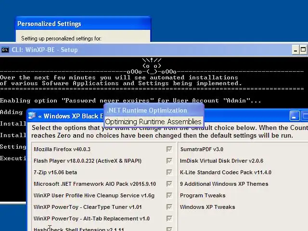
Task: Click the SumatraPDF v3.0 label
Action: click(x=202, y=149)
